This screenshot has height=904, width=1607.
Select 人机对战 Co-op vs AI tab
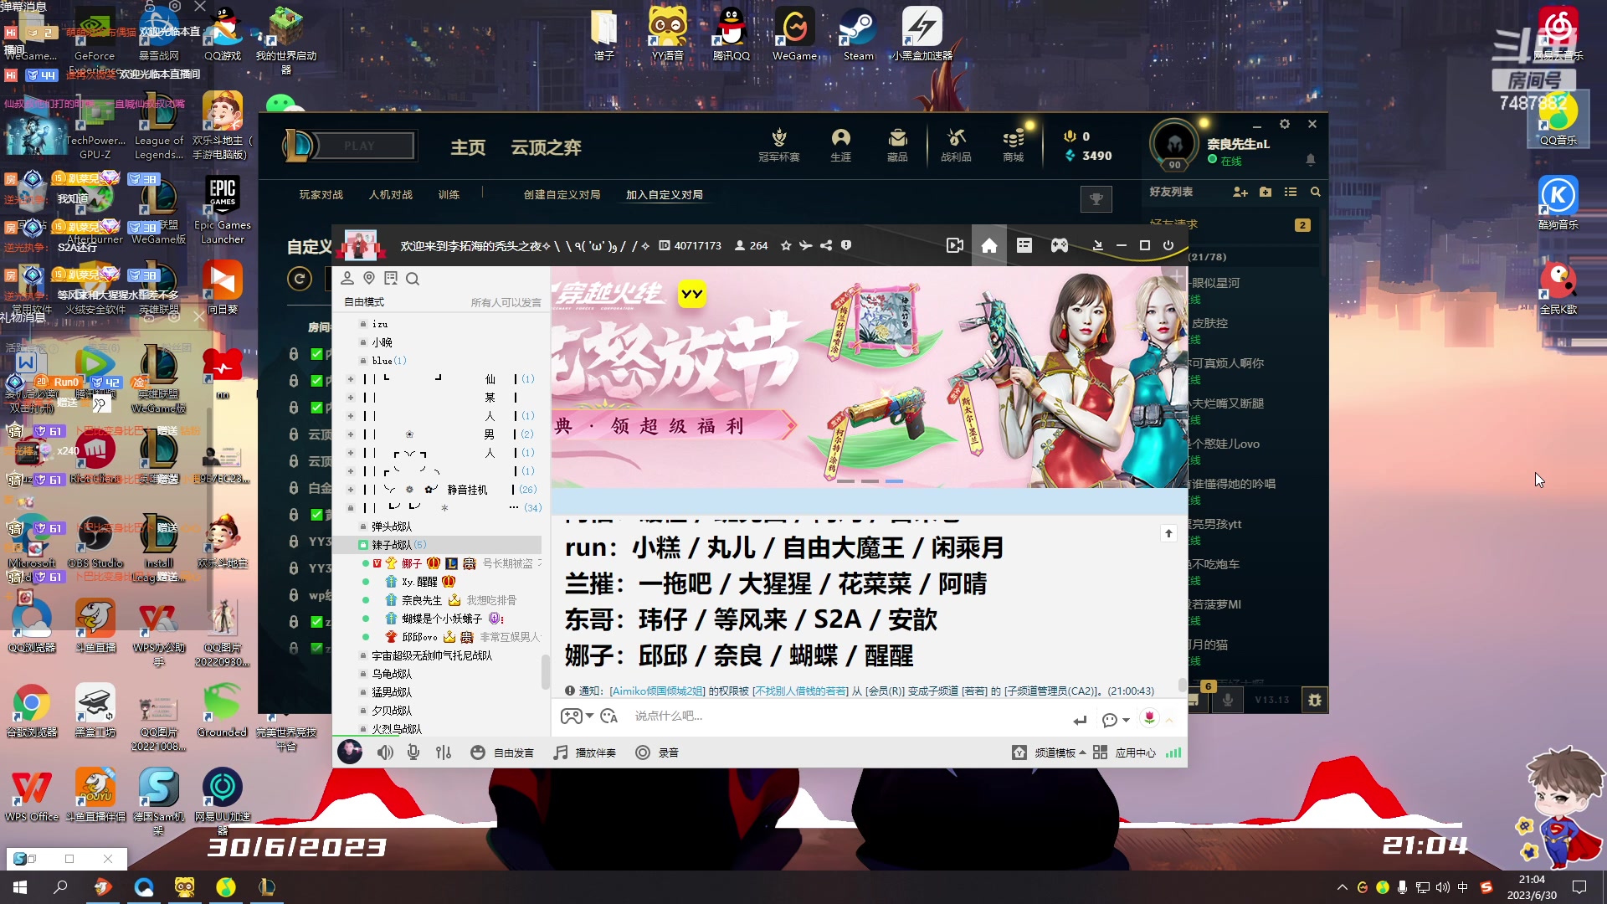click(x=391, y=194)
